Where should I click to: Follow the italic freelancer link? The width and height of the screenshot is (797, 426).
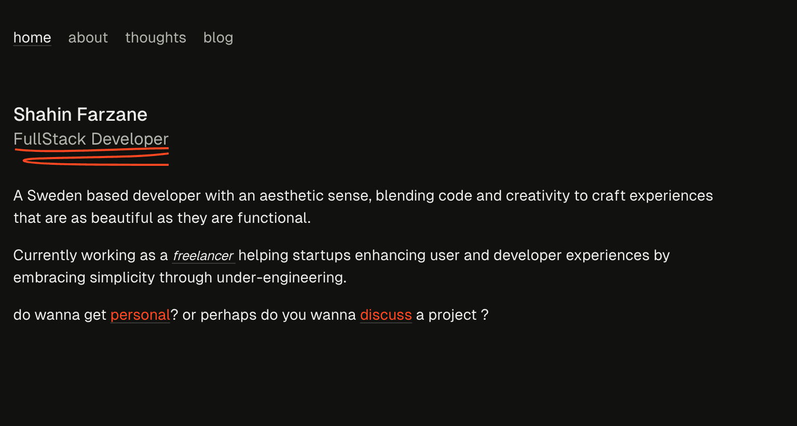click(203, 255)
